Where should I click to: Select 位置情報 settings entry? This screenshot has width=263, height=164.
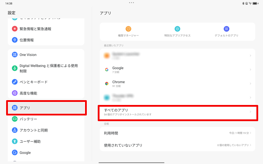click(46, 40)
